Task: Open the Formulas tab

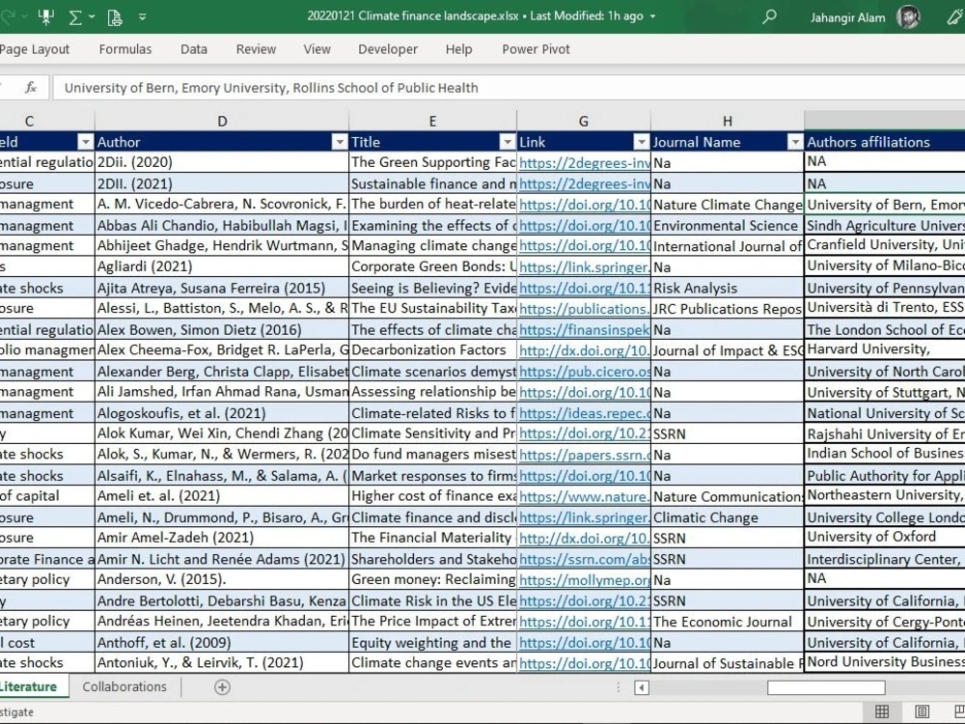Action: (124, 49)
